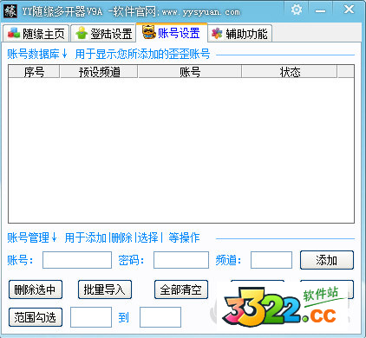The width and height of the screenshot is (366, 338).
Task: Click the 预设频道 column header
Action: click(99, 72)
